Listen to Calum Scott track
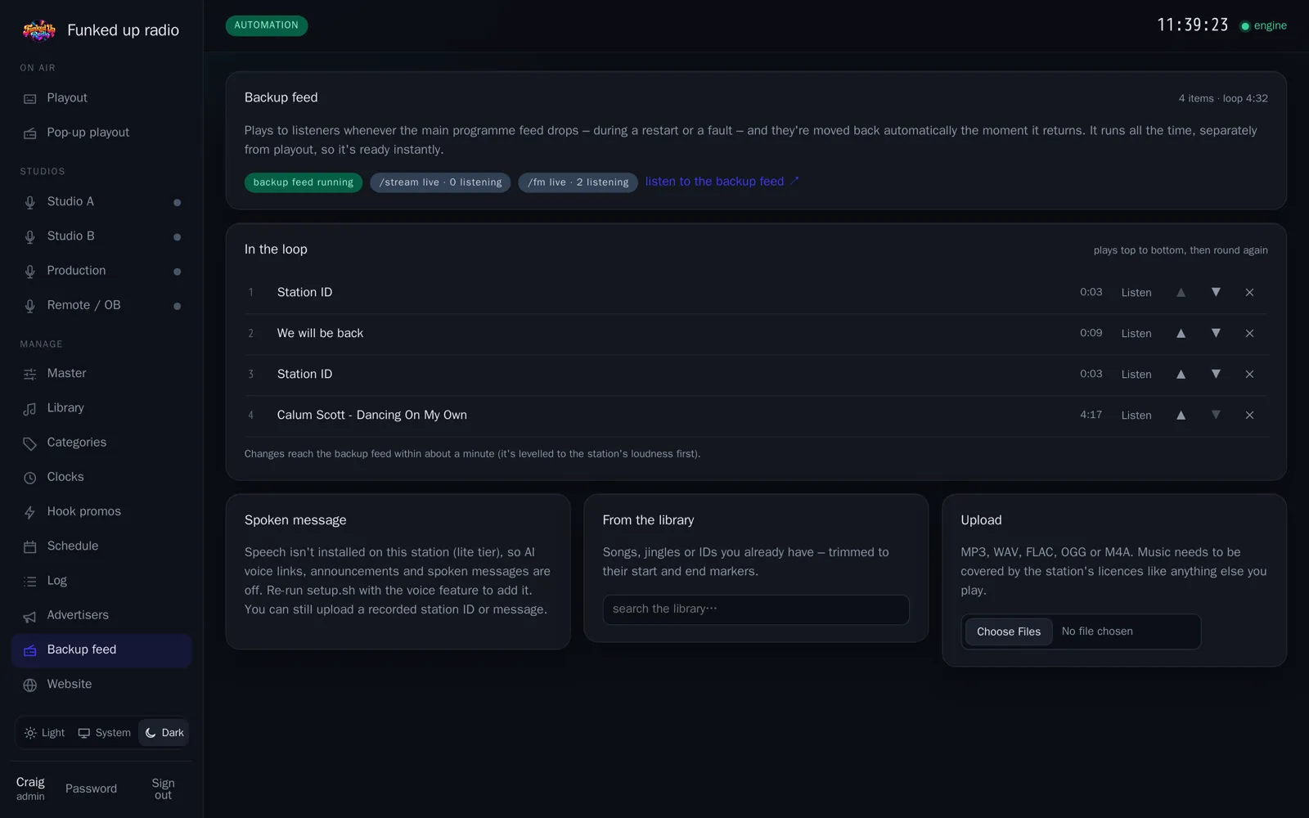This screenshot has width=1309, height=818. [1136, 416]
